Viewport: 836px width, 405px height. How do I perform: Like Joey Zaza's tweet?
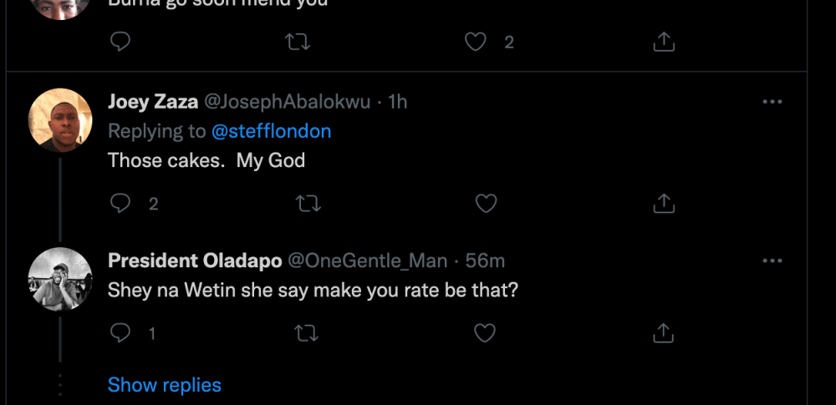pyautogui.click(x=486, y=203)
